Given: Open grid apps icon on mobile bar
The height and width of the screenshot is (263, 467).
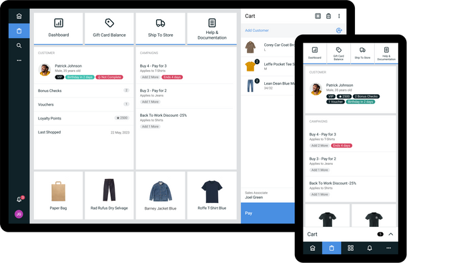Looking at the screenshot, I should pos(350,248).
